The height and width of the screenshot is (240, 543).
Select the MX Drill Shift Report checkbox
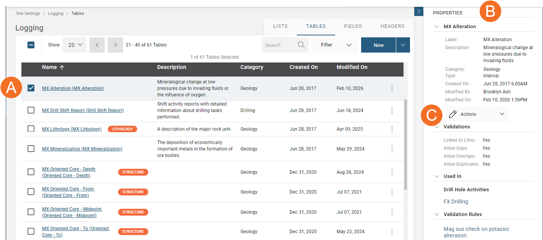point(31,110)
